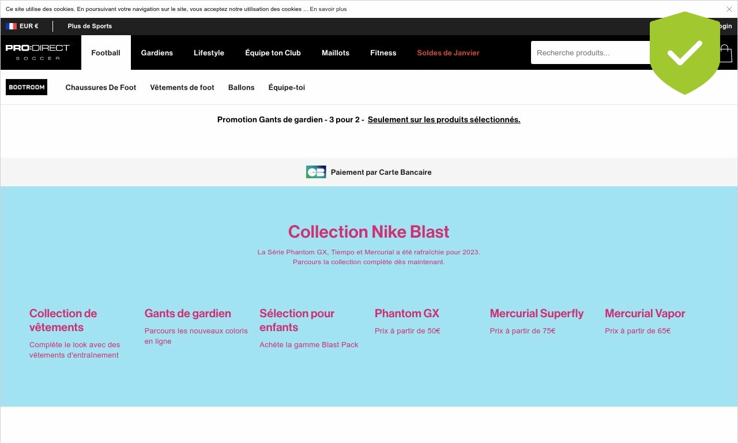738x443 pixels.
Task: Click 'Prix à partir de 75€' text
Action: click(523, 331)
